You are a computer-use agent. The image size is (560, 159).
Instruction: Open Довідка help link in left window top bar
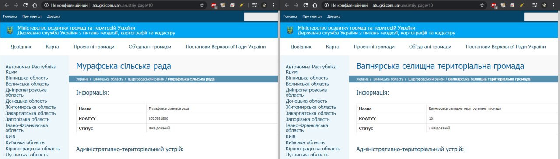point(54,17)
